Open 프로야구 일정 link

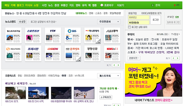[x=170, y=39]
